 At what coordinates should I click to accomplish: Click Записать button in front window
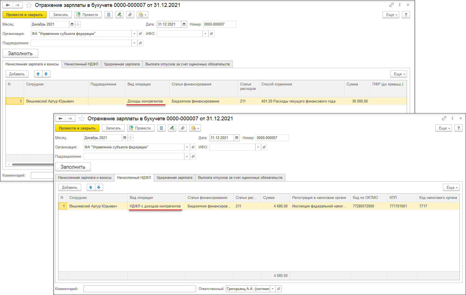pos(113,128)
